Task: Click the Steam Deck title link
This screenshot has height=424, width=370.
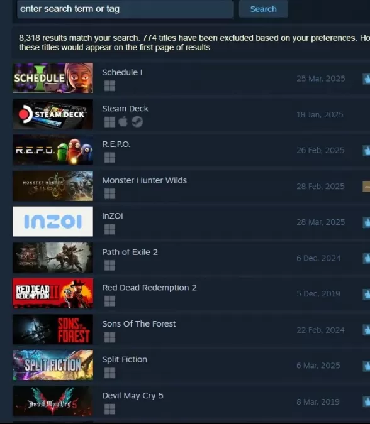Action: [x=125, y=109]
